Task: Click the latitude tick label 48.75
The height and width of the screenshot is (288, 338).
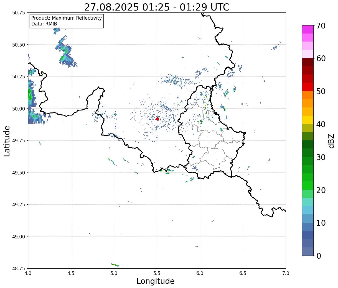Action: [19, 269]
